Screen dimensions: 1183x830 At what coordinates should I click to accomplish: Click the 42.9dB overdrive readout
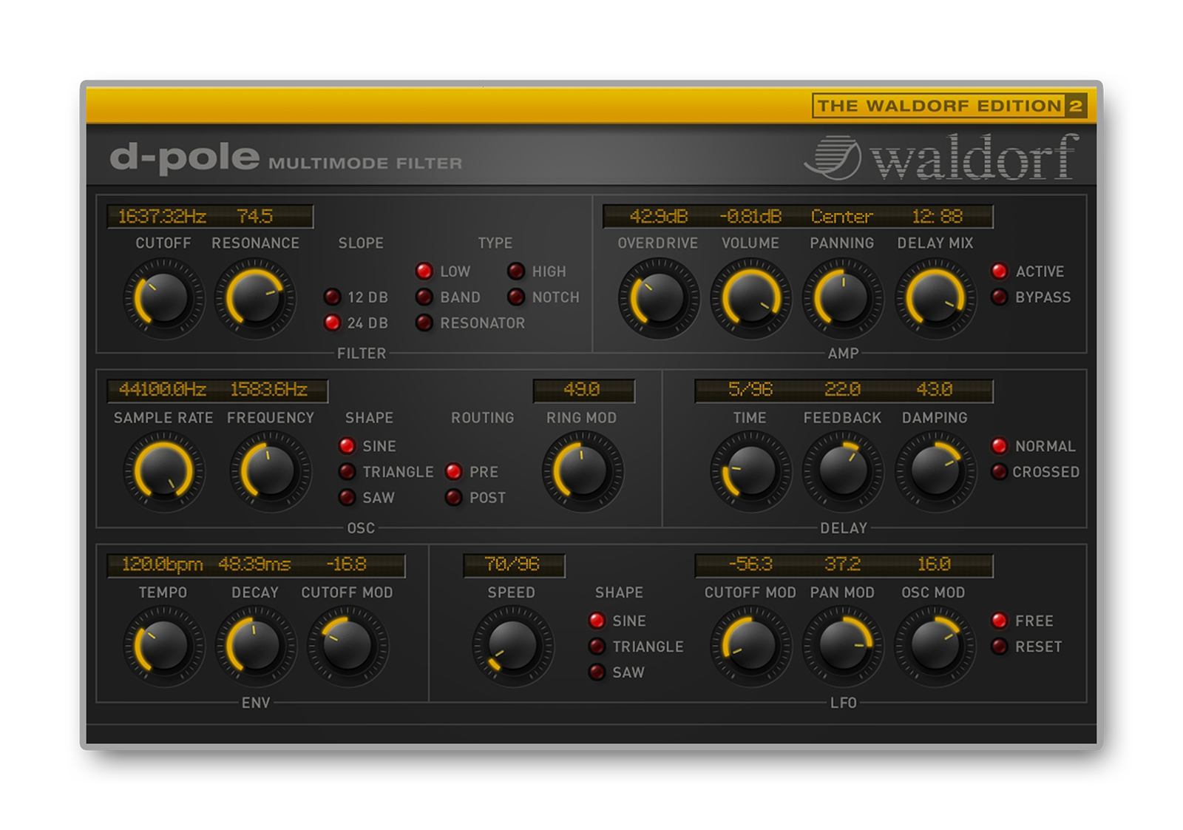(658, 216)
